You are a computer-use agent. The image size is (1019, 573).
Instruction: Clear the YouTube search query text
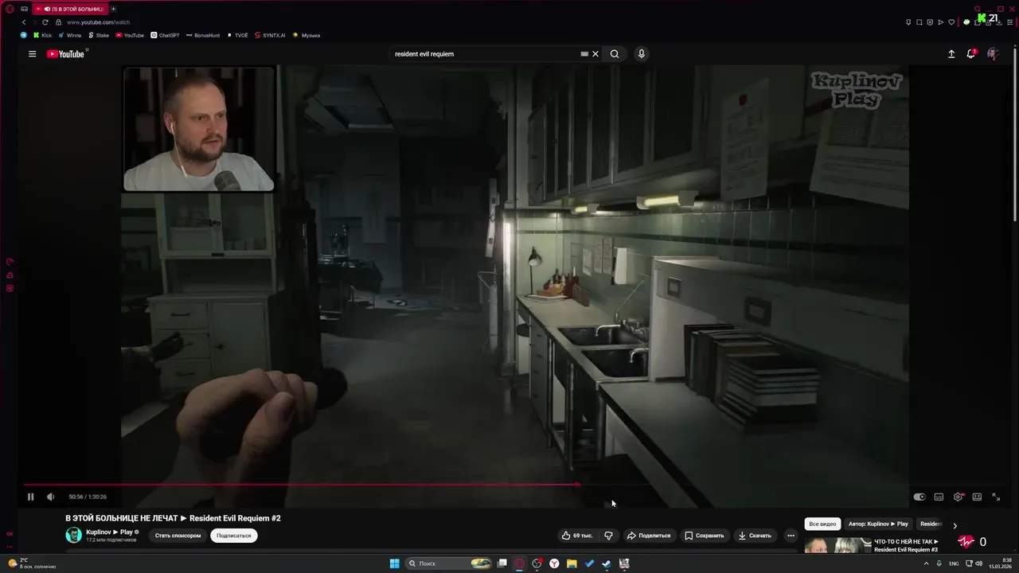click(x=595, y=54)
